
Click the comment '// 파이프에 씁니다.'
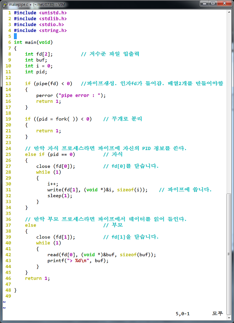(x=185, y=190)
